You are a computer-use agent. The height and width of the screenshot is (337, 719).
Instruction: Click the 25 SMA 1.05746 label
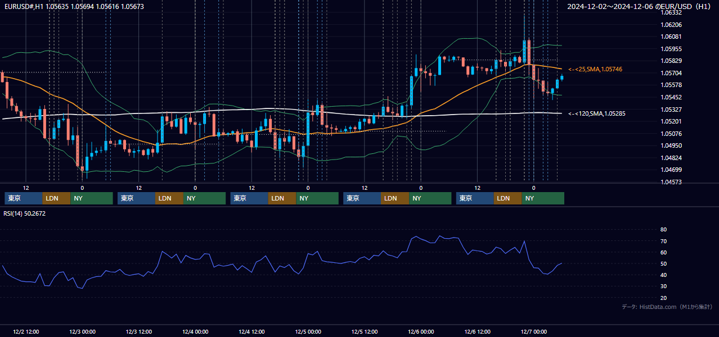[595, 69]
